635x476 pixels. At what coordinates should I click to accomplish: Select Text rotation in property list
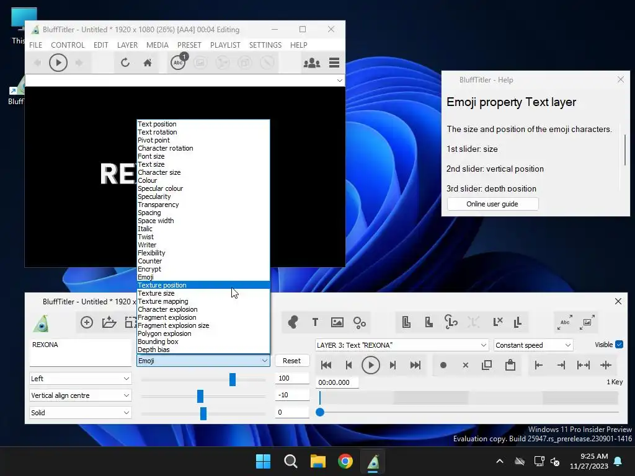(x=203, y=132)
